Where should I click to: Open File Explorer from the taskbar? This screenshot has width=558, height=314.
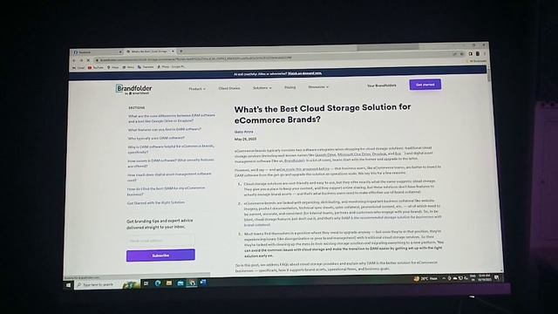click(169, 283)
